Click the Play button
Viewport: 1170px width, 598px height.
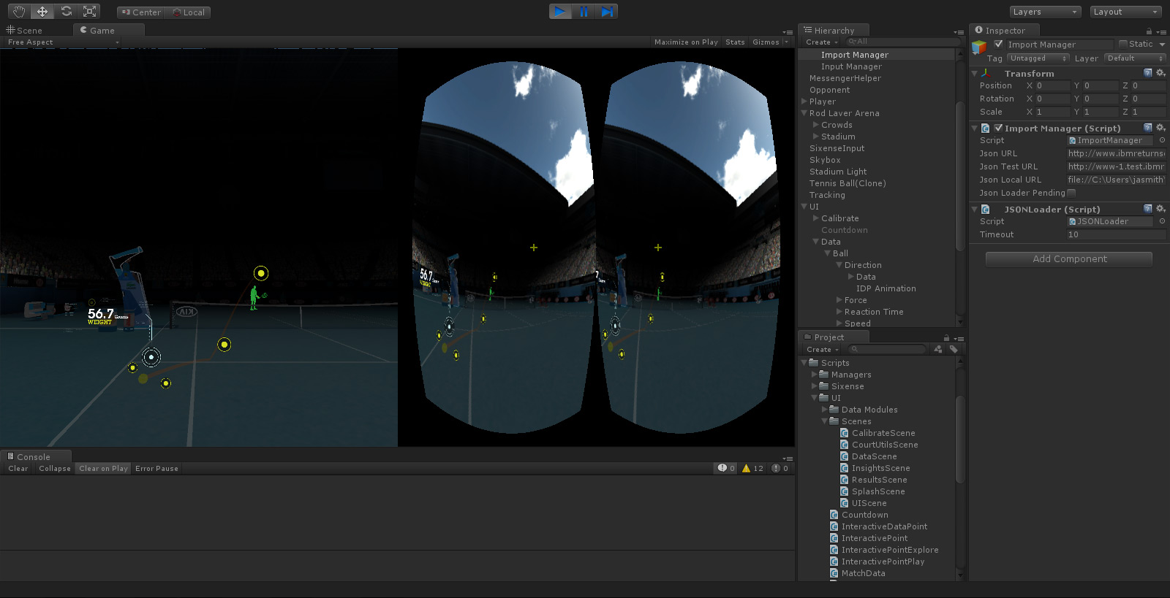560,12
